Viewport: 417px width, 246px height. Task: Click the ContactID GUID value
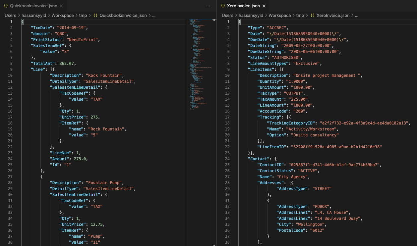pyautogui.click(x=334, y=165)
